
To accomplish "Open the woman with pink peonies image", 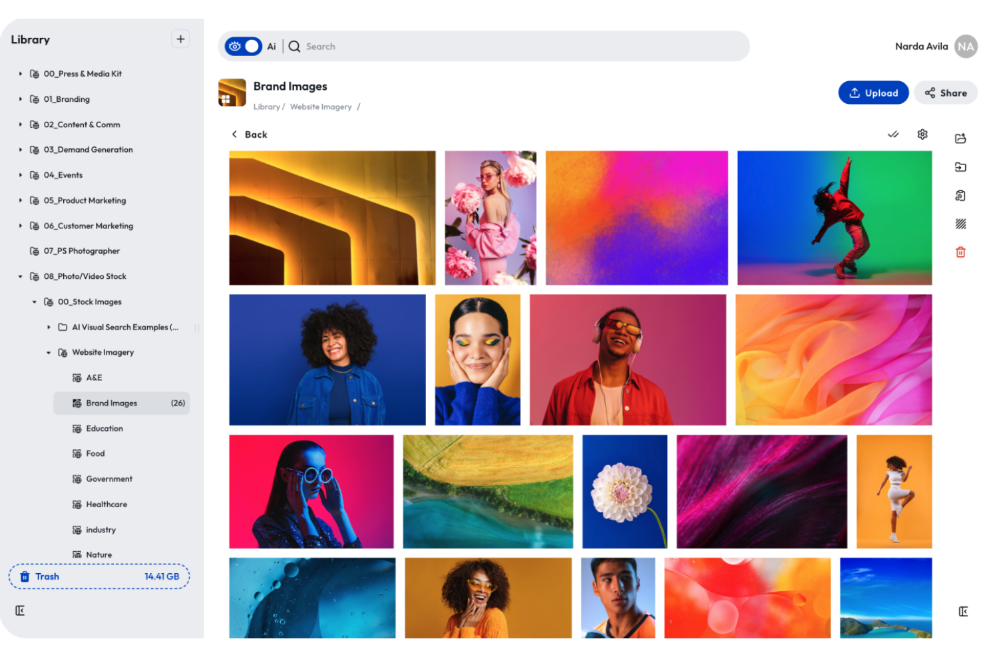I will [491, 218].
